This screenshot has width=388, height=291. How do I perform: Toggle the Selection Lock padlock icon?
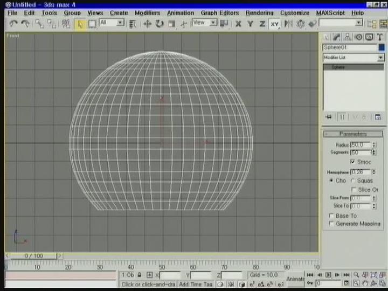pos(140,275)
